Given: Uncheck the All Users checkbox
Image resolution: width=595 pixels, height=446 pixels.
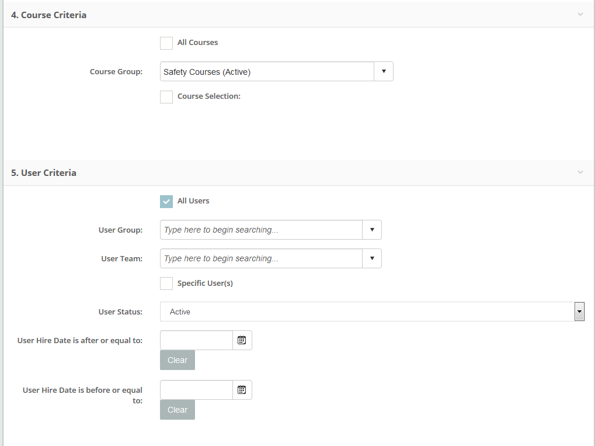Looking at the screenshot, I should 166,201.
